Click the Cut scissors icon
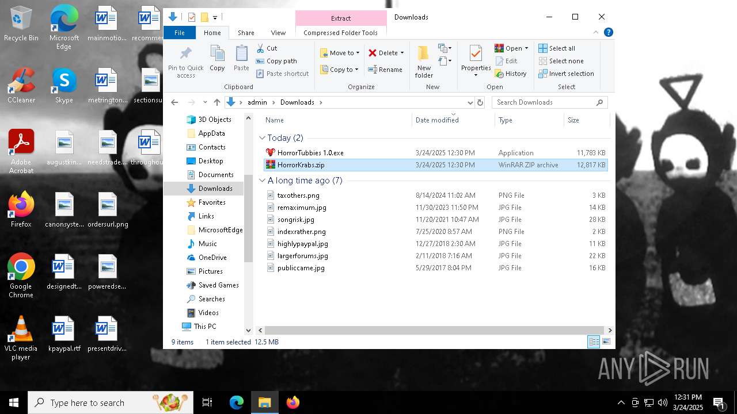The height and width of the screenshot is (414, 737). click(260, 48)
